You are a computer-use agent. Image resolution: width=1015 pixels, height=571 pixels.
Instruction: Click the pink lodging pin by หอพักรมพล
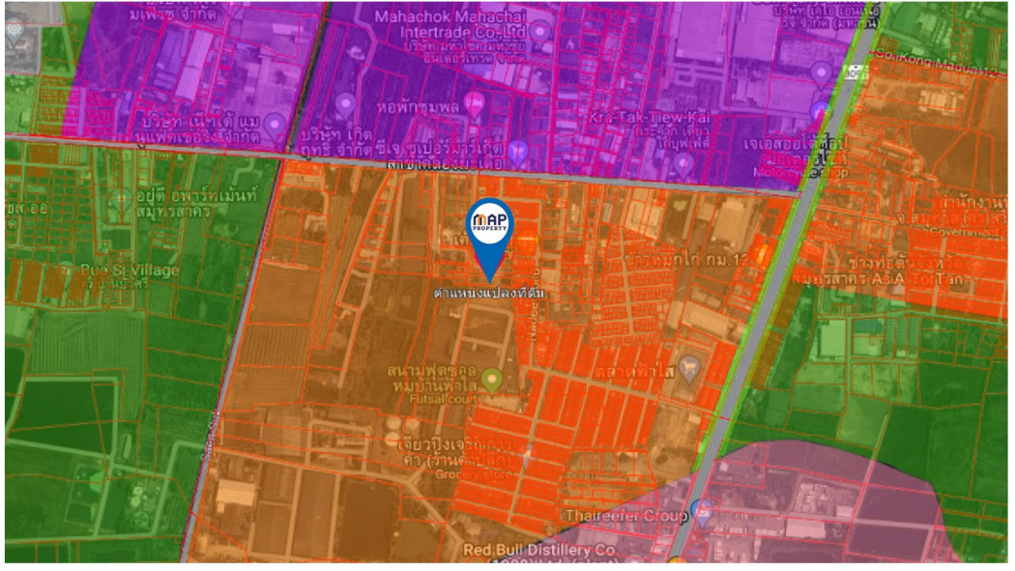click(475, 104)
